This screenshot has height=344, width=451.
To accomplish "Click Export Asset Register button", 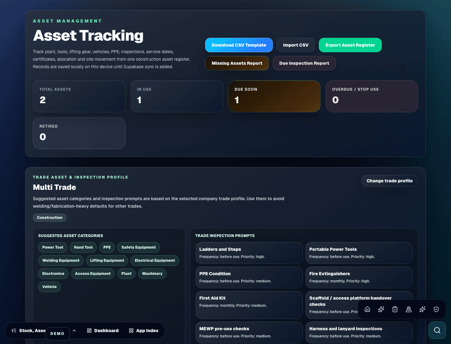I will (x=350, y=45).
